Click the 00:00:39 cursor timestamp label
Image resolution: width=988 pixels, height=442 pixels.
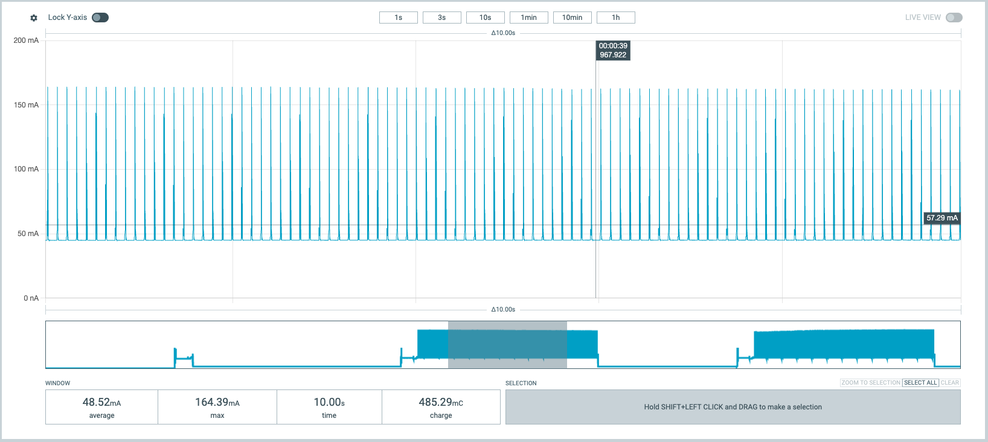pos(613,50)
